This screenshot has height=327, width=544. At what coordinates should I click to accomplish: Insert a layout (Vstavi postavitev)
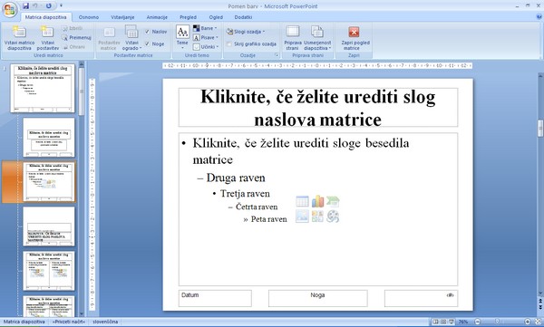(47, 38)
